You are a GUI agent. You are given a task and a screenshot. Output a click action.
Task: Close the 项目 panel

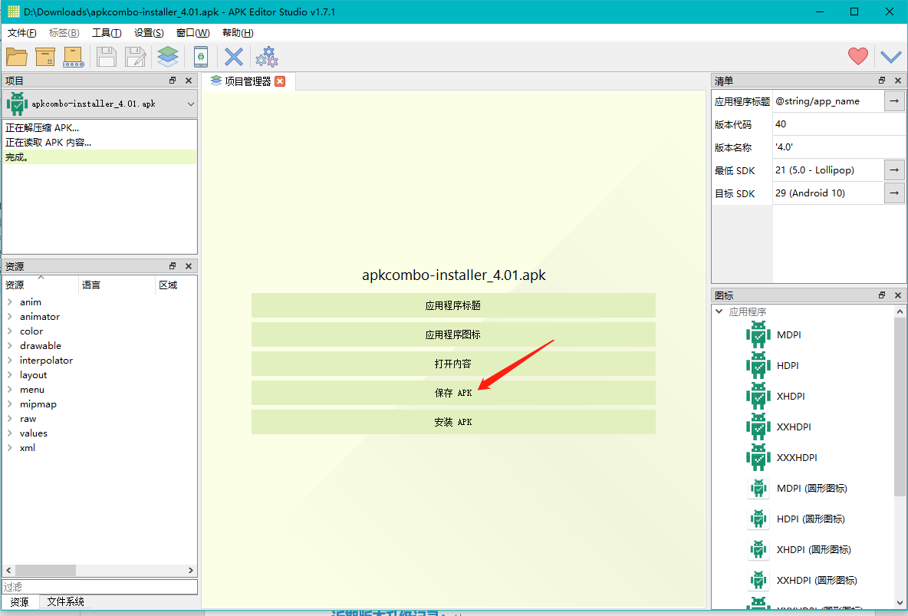(188, 81)
